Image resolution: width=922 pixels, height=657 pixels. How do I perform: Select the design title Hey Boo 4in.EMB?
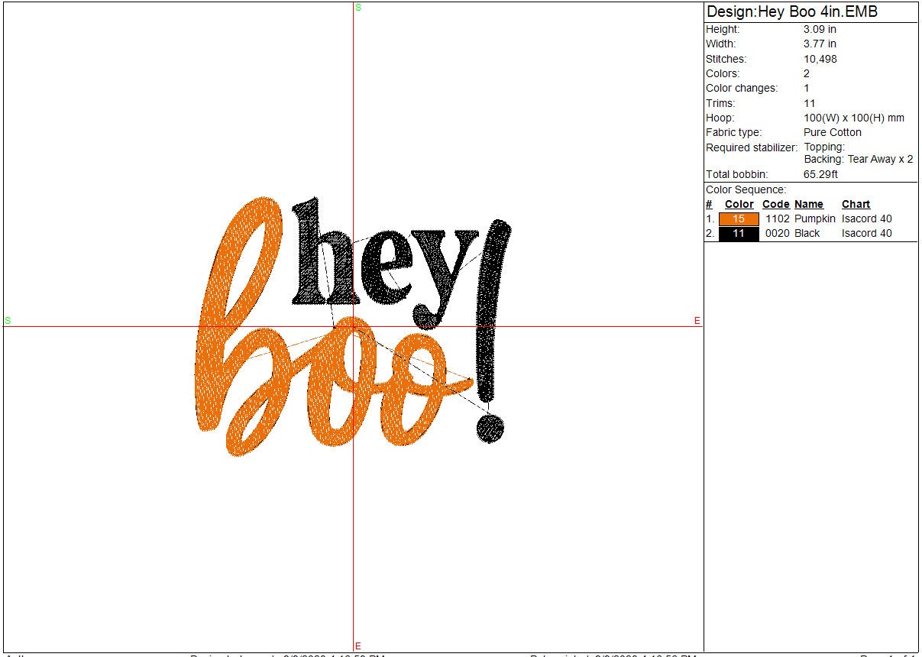(x=792, y=11)
